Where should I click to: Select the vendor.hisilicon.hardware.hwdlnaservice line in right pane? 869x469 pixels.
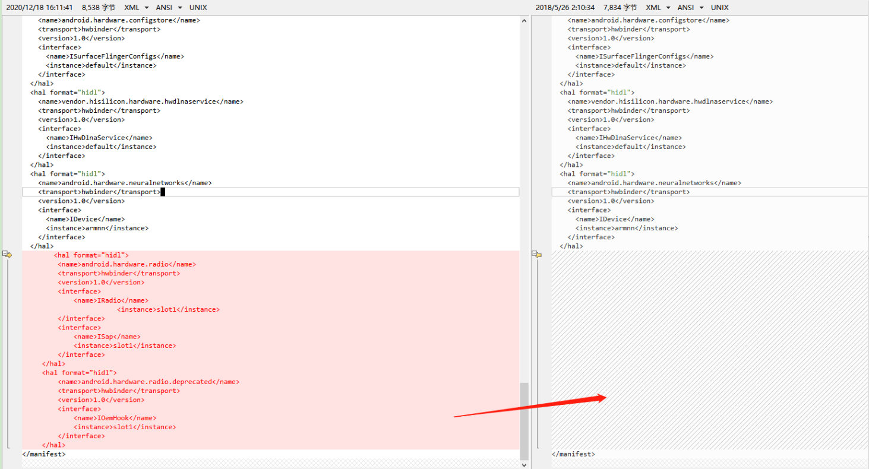[671, 102]
